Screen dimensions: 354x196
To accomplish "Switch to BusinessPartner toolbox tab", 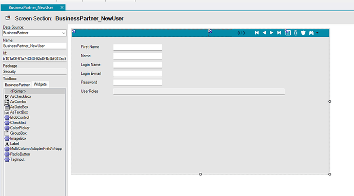I will coord(17,85).
